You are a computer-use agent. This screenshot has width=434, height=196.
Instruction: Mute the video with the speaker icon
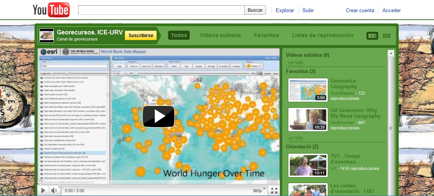click(54, 190)
